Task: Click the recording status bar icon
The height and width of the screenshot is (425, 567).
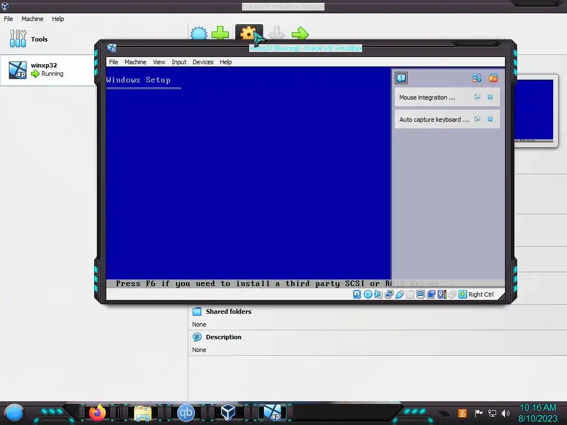Action: [431, 294]
